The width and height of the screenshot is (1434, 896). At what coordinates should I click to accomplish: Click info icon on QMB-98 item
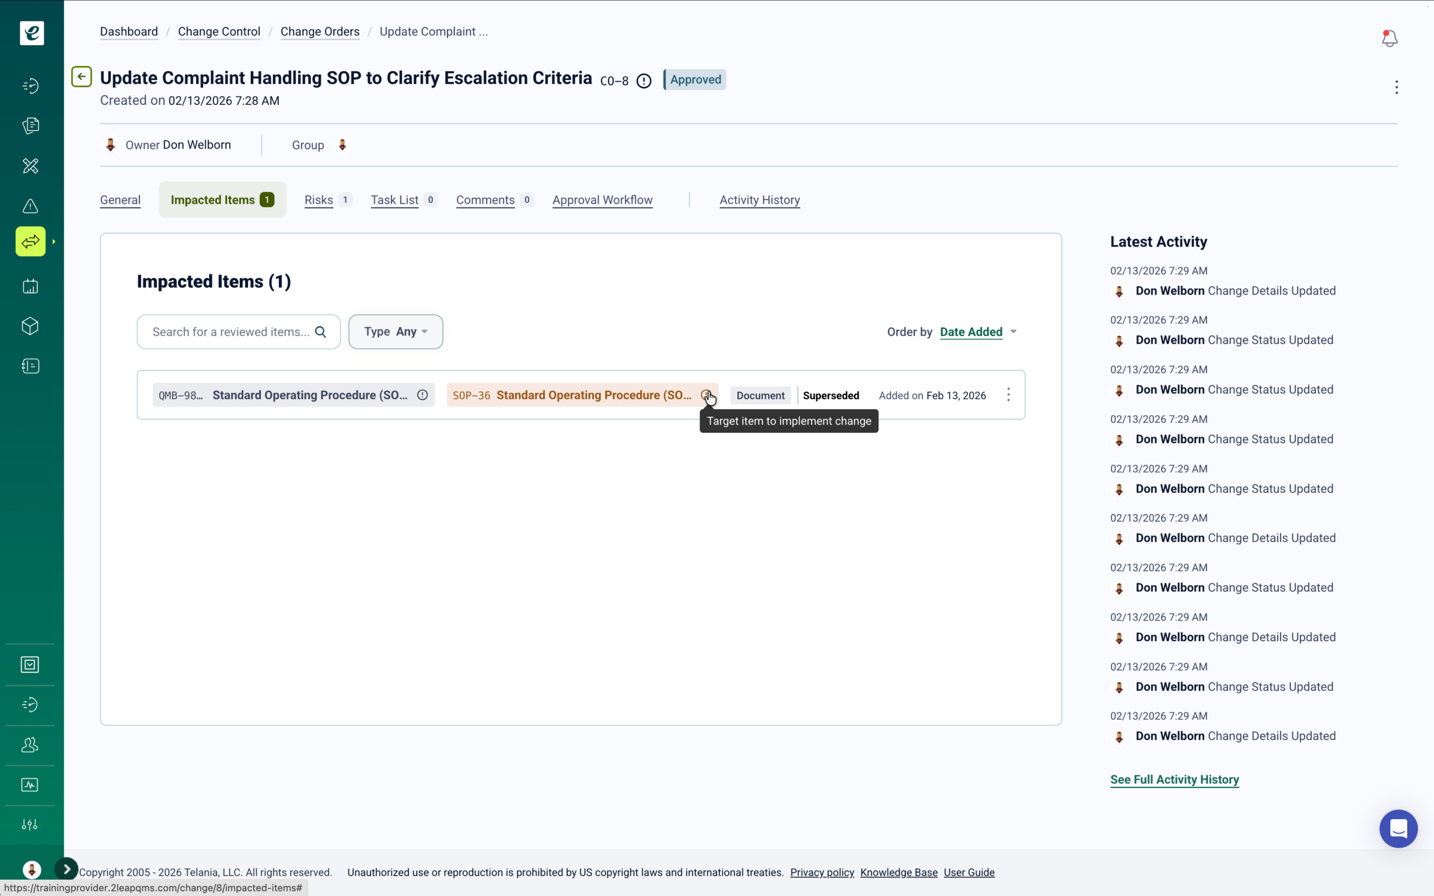(x=422, y=395)
